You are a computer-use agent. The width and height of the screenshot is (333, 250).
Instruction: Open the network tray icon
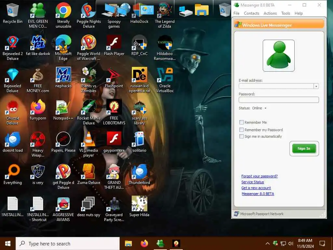coord(283,243)
